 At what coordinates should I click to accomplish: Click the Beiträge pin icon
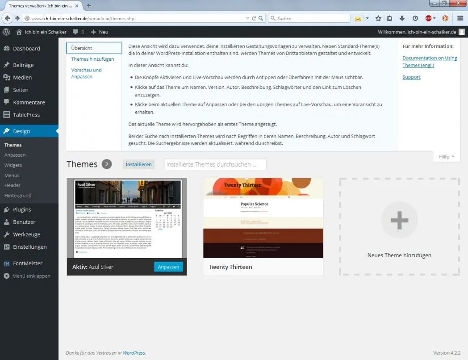click(x=7, y=65)
